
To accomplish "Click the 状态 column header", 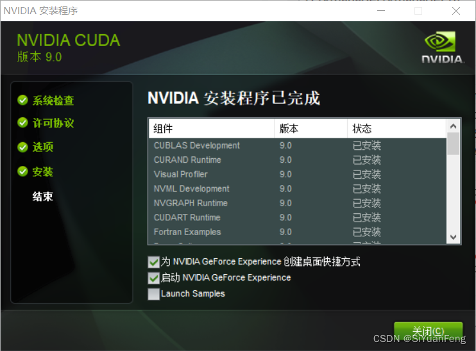I will tap(396, 129).
